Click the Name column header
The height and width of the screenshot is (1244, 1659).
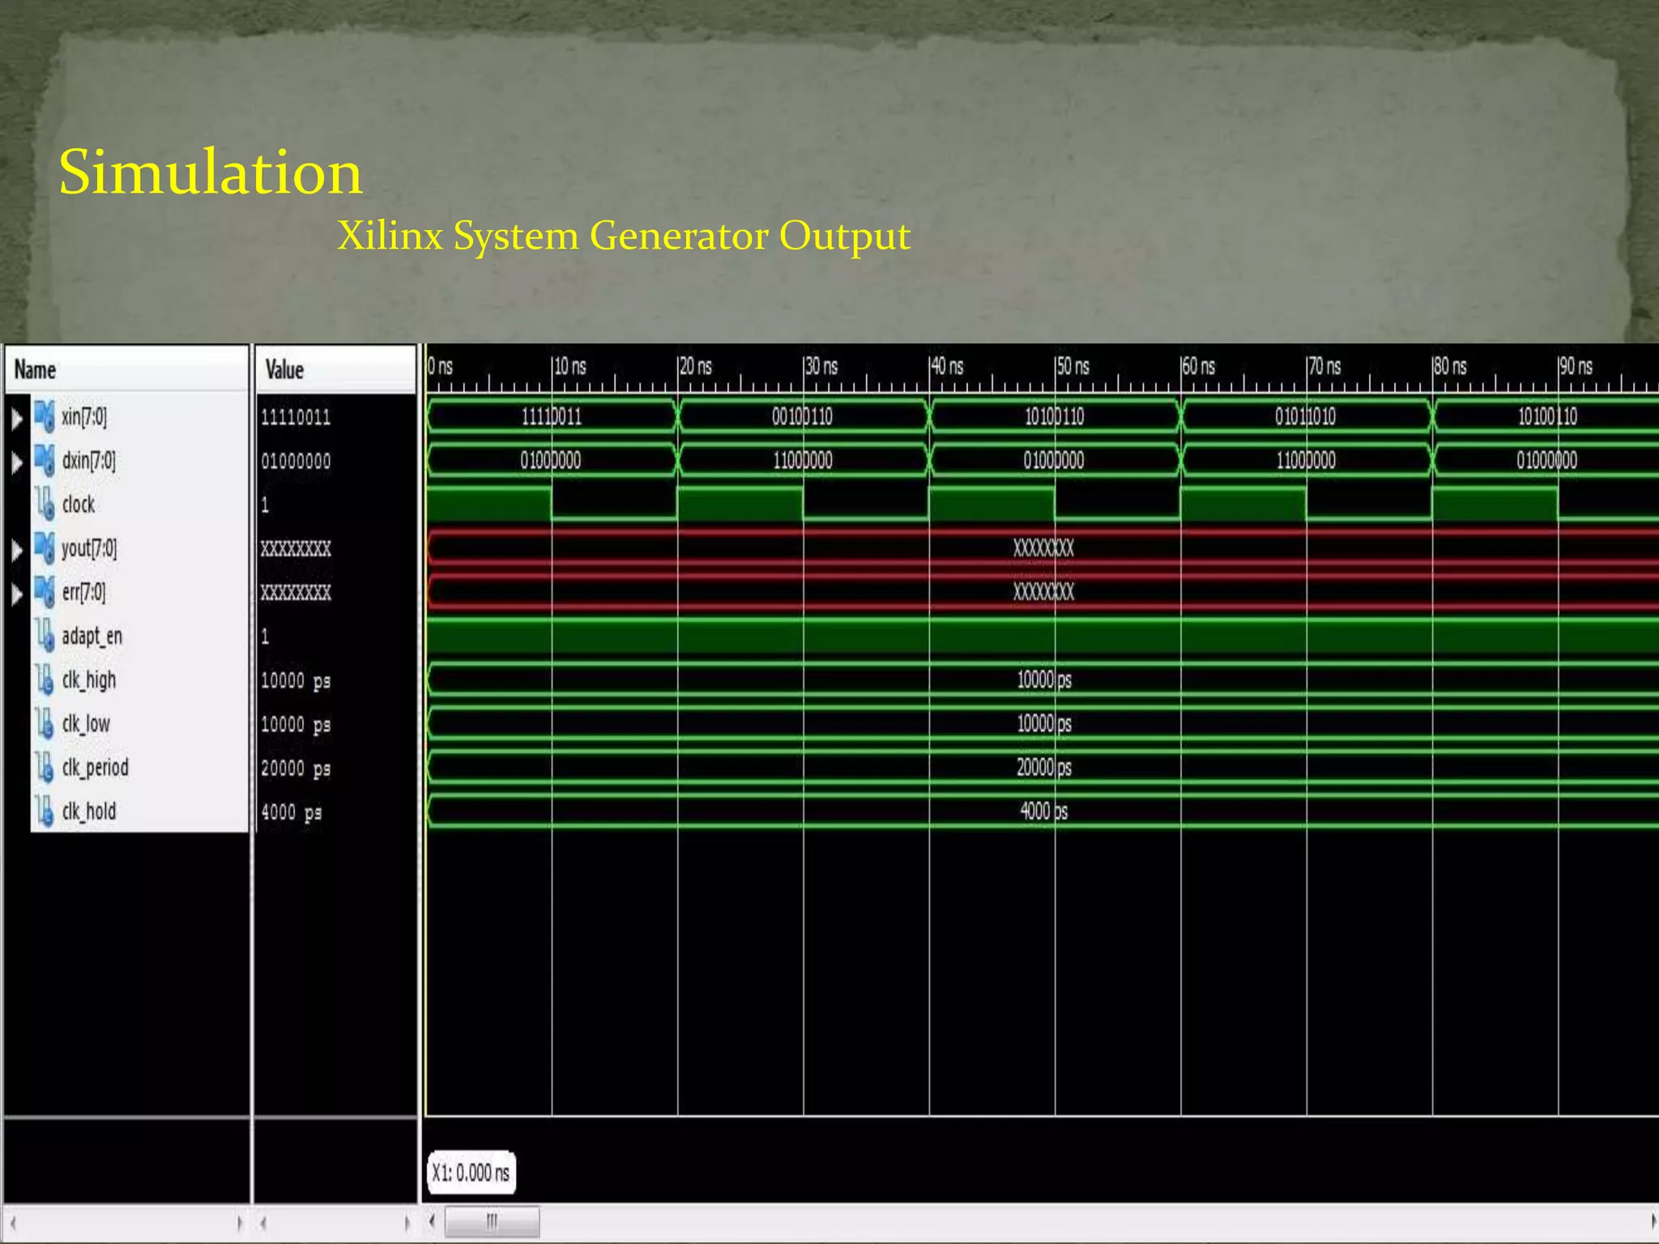[126, 370]
